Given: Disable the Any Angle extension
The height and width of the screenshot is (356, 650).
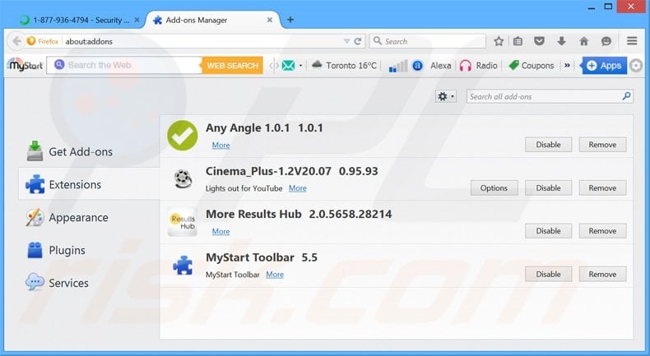Looking at the screenshot, I should 548,145.
